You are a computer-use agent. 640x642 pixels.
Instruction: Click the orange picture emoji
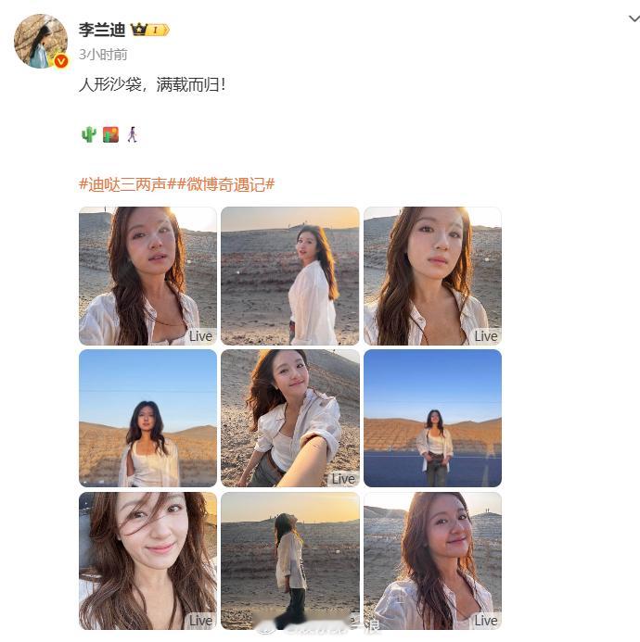point(110,134)
